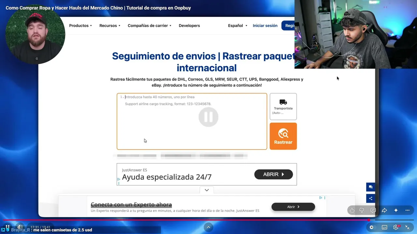Image resolution: width=417 pixels, height=234 pixels.
Task: Click the AdChoices triangle on the JustAnswer ES ad
Action: click(119, 179)
